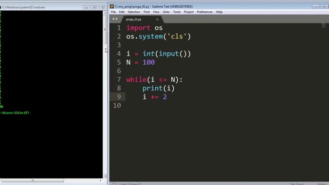Click the cmd prompt line Users\ShleiF>
This screenshot has width=329, height=185.
tap(15, 113)
